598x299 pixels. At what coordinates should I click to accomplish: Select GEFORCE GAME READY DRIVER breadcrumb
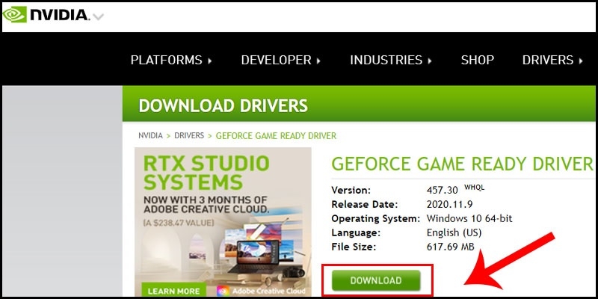[x=276, y=136]
